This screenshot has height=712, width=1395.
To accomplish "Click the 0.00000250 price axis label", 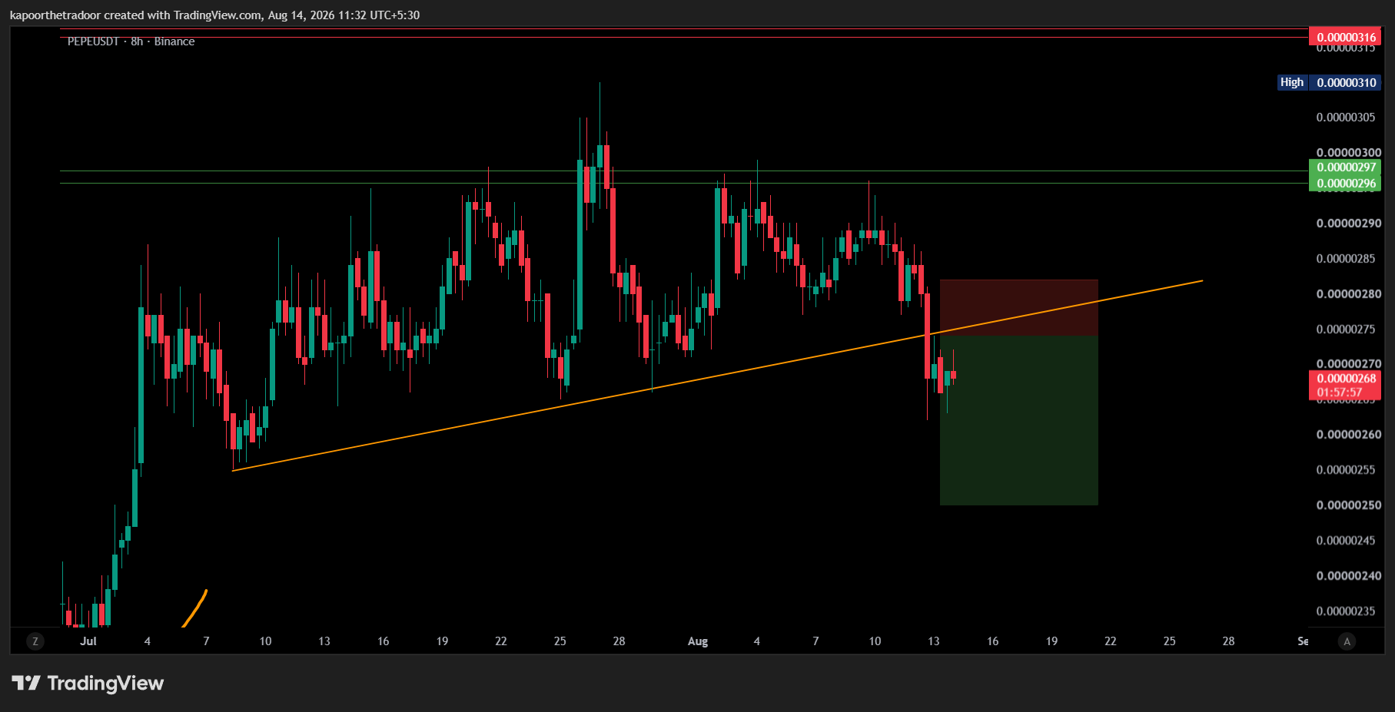I will coord(1348,505).
